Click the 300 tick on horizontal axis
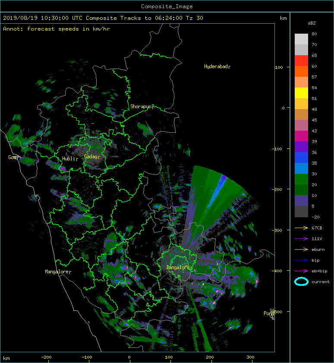Screen dimensions: 334x363 [251, 357]
